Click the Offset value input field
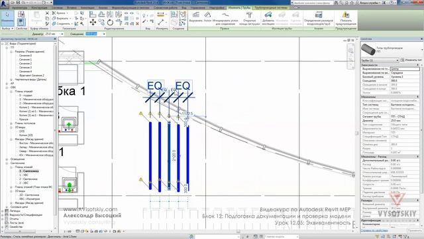 (x=93, y=34)
